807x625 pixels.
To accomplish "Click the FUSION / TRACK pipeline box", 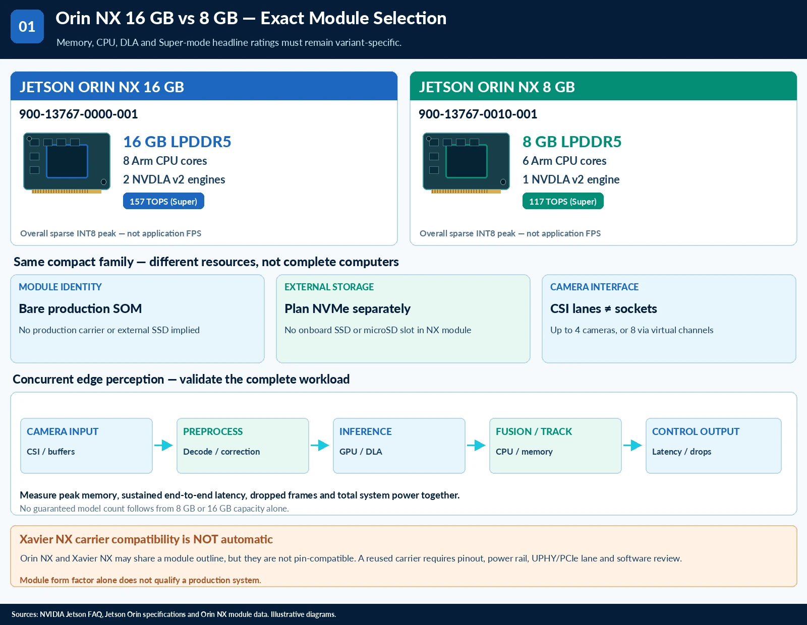I will [x=555, y=446].
